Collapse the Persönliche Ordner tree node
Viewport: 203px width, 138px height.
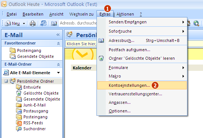[x=6, y=81]
